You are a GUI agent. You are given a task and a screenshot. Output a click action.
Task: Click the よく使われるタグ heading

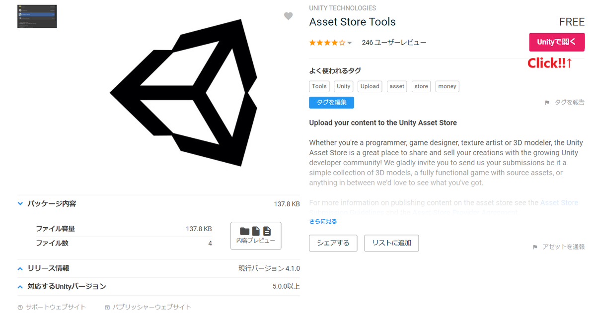click(335, 71)
